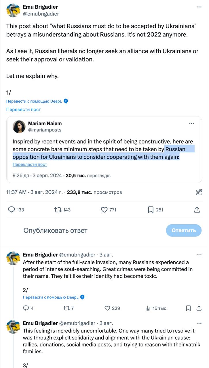Open more options on Mariam Naiem's quoted post
209x368 pixels.
[x=191, y=124]
